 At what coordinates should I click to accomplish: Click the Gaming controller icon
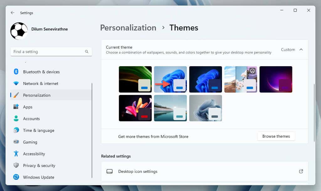pos(16,142)
